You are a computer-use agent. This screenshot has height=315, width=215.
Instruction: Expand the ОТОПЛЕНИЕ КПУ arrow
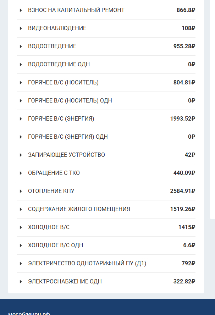coord(21,191)
